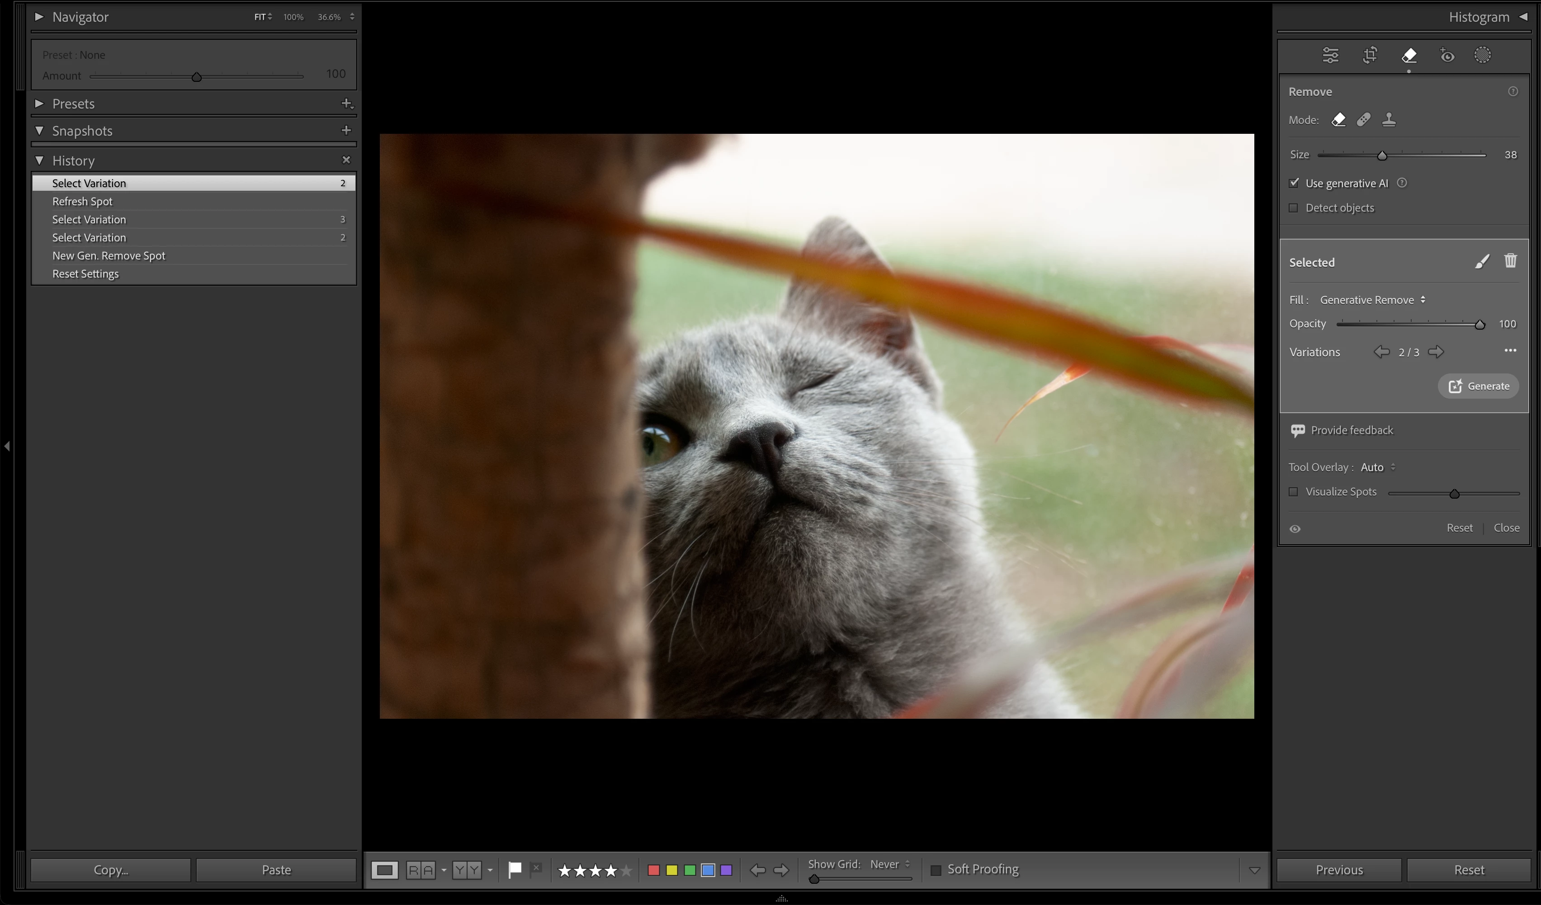Switch to Clone stamp mode

pyautogui.click(x=1389, y=120)
